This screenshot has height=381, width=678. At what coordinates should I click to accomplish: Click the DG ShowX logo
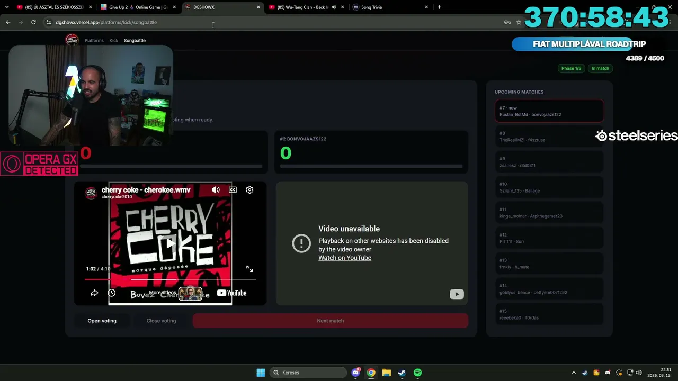point(72,40)
